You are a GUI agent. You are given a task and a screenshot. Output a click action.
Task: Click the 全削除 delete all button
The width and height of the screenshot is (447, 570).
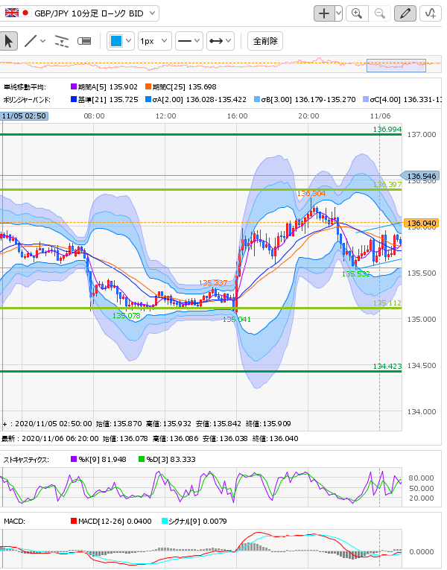click(x=265, y=41)
